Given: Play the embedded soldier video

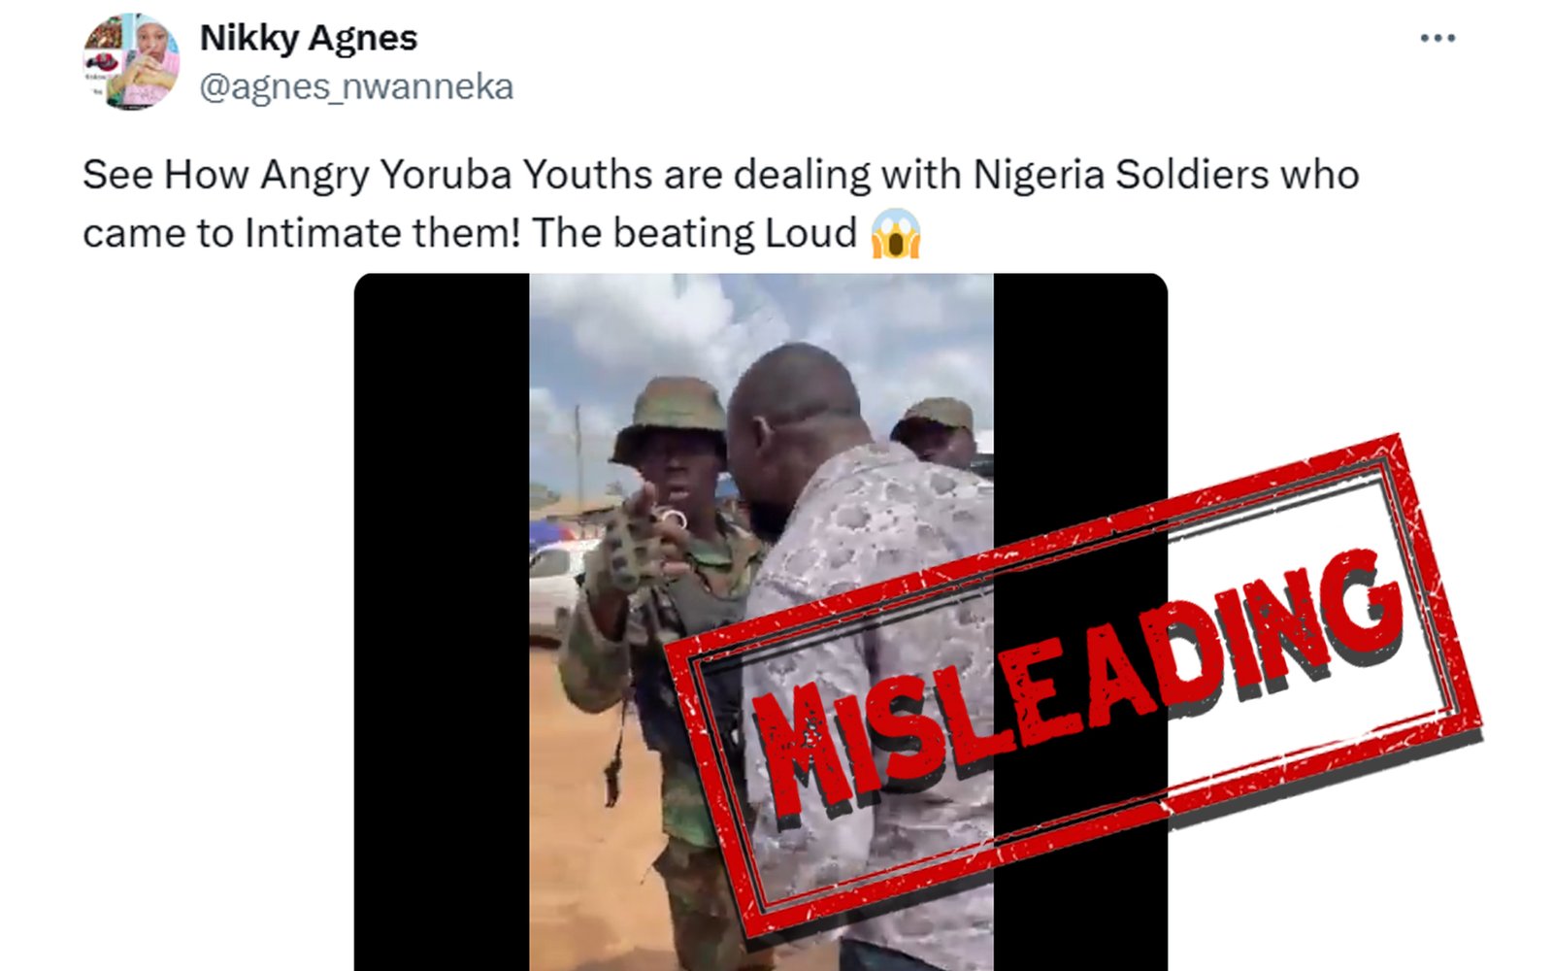Looking at the screenshot, I should pyautogui.click(x=761, y=621).
